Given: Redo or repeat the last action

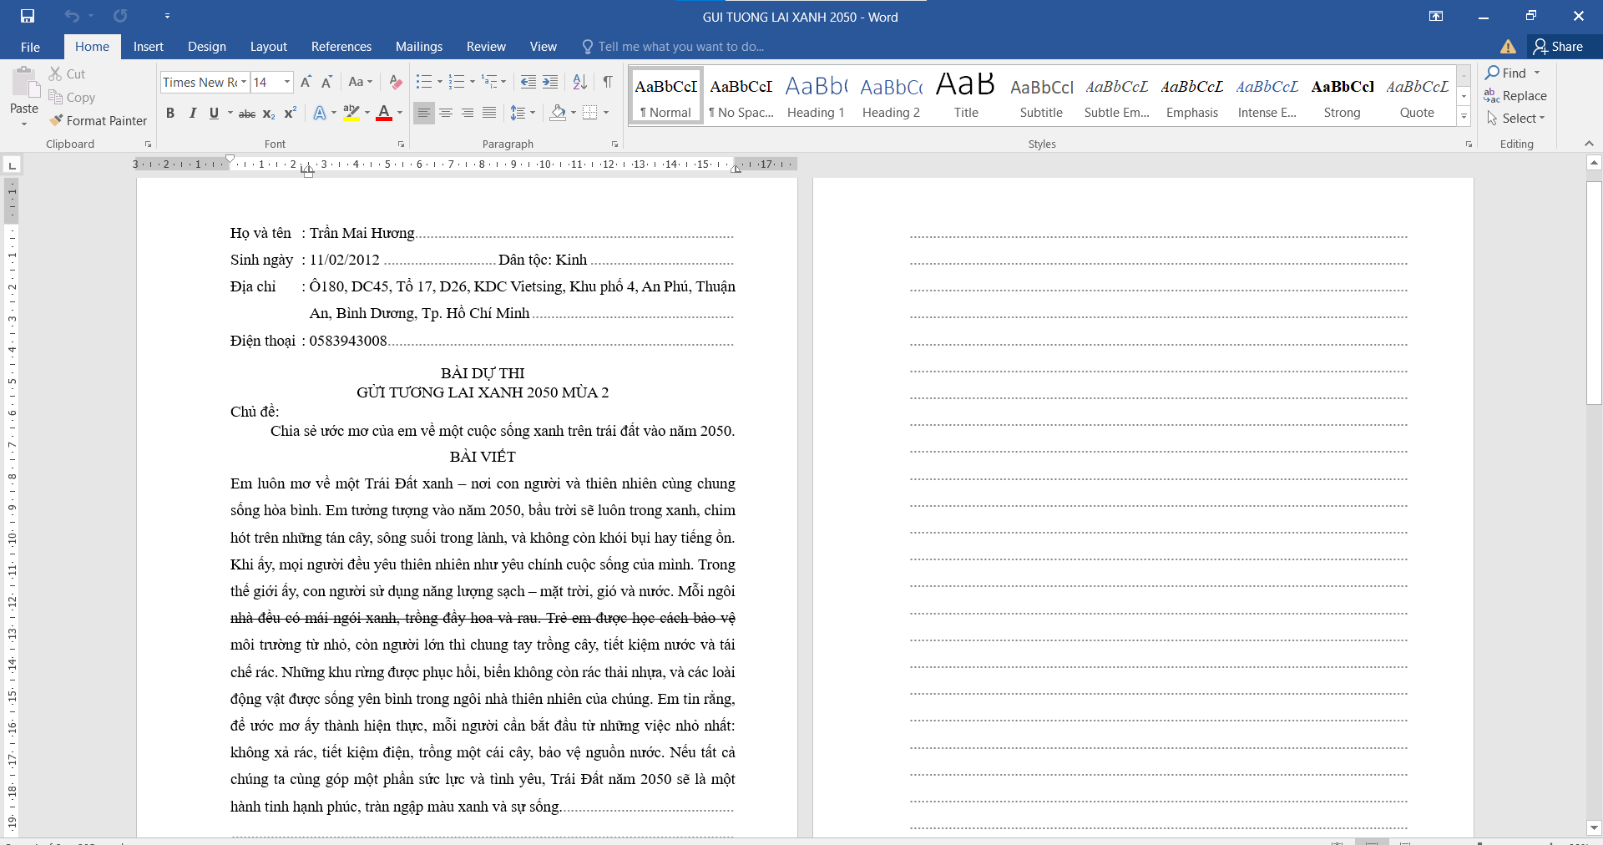Looking at the screenshot, I should tap(120, 16).
